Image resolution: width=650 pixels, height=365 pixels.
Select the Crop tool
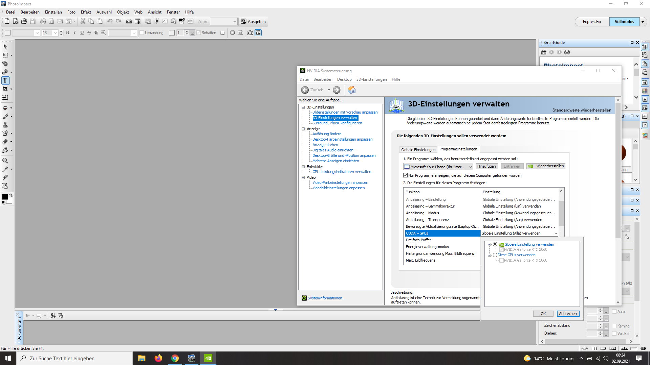tap(5, 89)
